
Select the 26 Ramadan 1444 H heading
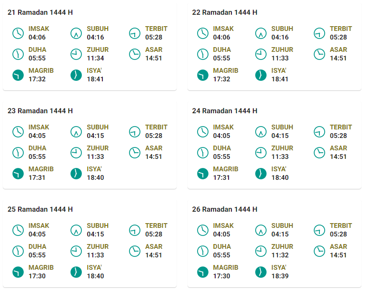[x=225, y=209]
